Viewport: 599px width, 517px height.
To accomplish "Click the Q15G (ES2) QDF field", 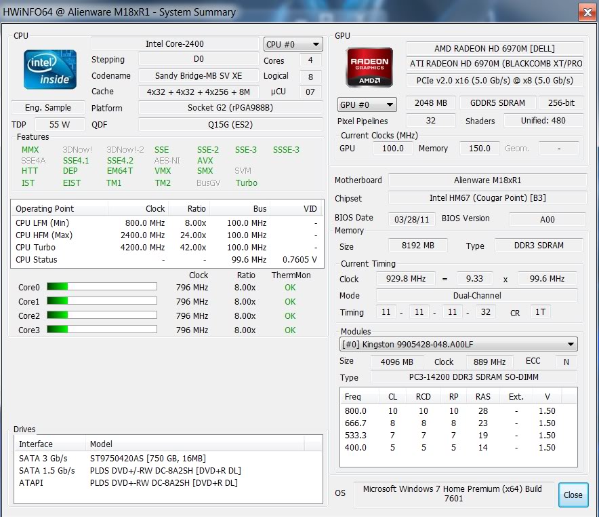I will click(x=230, y=125).
